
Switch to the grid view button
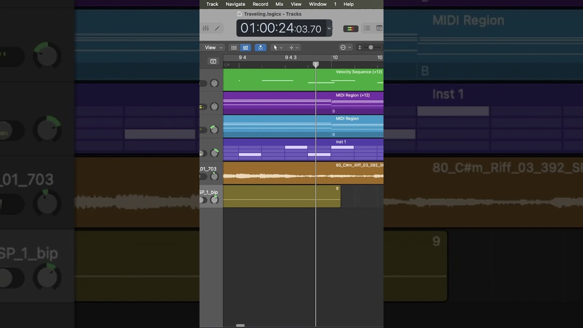(234, 47)
